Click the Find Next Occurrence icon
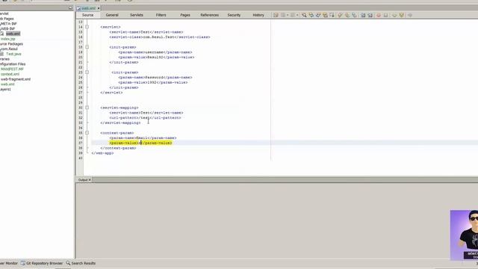Viewport: 478px width, 269px height. [x=318, y=15]
